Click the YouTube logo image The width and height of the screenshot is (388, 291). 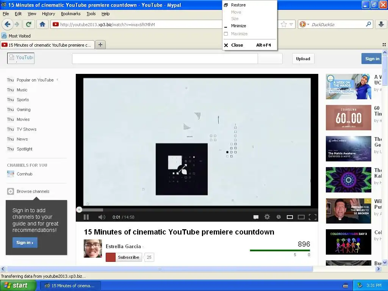[x=21, y=58]
